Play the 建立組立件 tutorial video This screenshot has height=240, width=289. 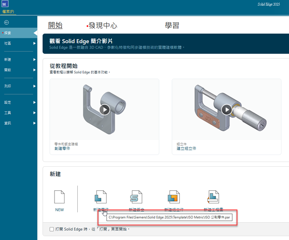coord(227,110)
